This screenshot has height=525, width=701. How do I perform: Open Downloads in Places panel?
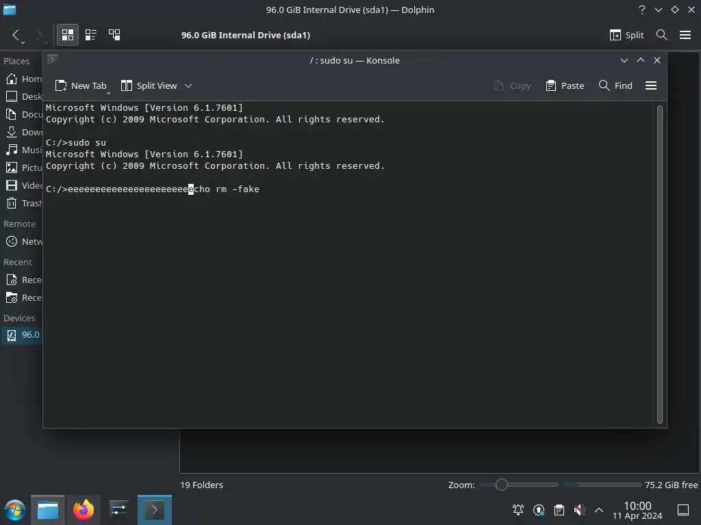(24, 132)
